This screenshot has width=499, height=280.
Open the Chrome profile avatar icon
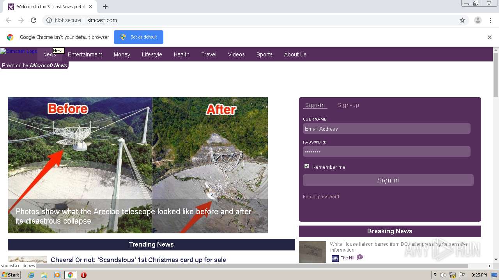pyautogui.click(x=478, y=20)
